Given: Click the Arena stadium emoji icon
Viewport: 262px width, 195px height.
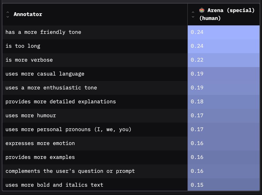Looking at the screenshot, I should (202, 10).
